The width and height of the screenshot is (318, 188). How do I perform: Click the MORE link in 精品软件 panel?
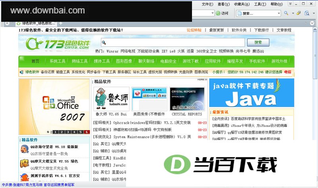coord(202,80)
